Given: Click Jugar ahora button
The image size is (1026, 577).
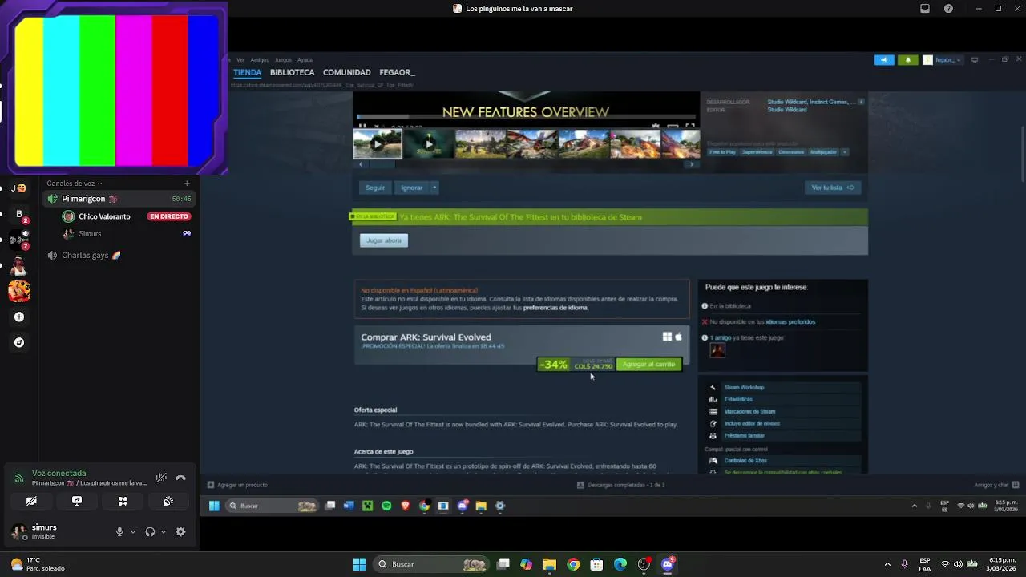Looking at the screenshot, I should pyautogui.click(x=384, y=240).
